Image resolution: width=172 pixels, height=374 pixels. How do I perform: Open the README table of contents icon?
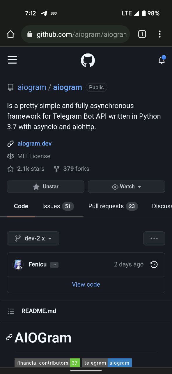(11, 311)
